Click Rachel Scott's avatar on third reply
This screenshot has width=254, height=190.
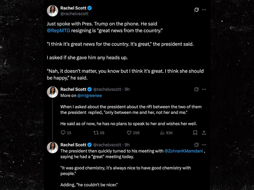click(53, 148)
